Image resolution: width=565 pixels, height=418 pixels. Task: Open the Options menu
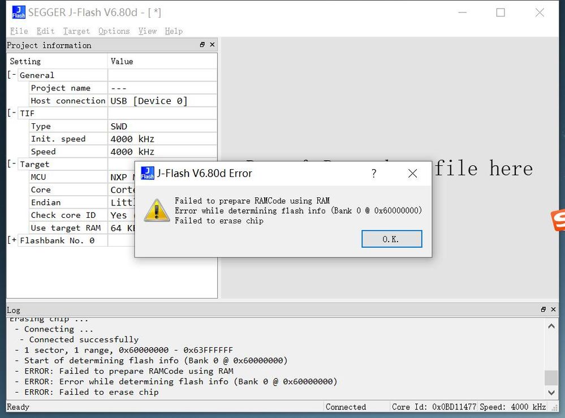pos(113,31)
